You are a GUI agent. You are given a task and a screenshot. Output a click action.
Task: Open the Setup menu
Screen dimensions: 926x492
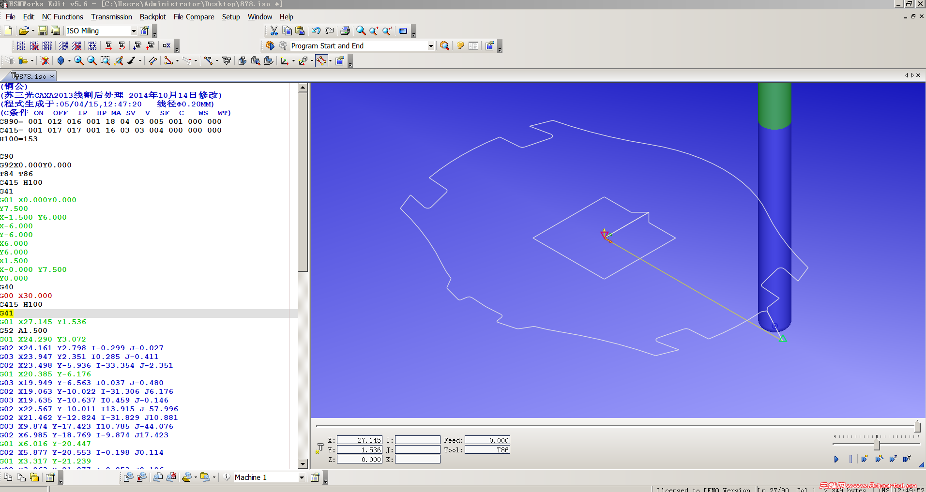pos(231,17)
